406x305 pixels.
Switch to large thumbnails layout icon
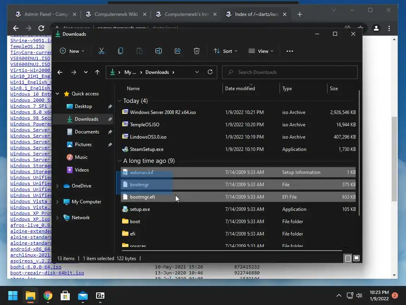coord(356,258)
